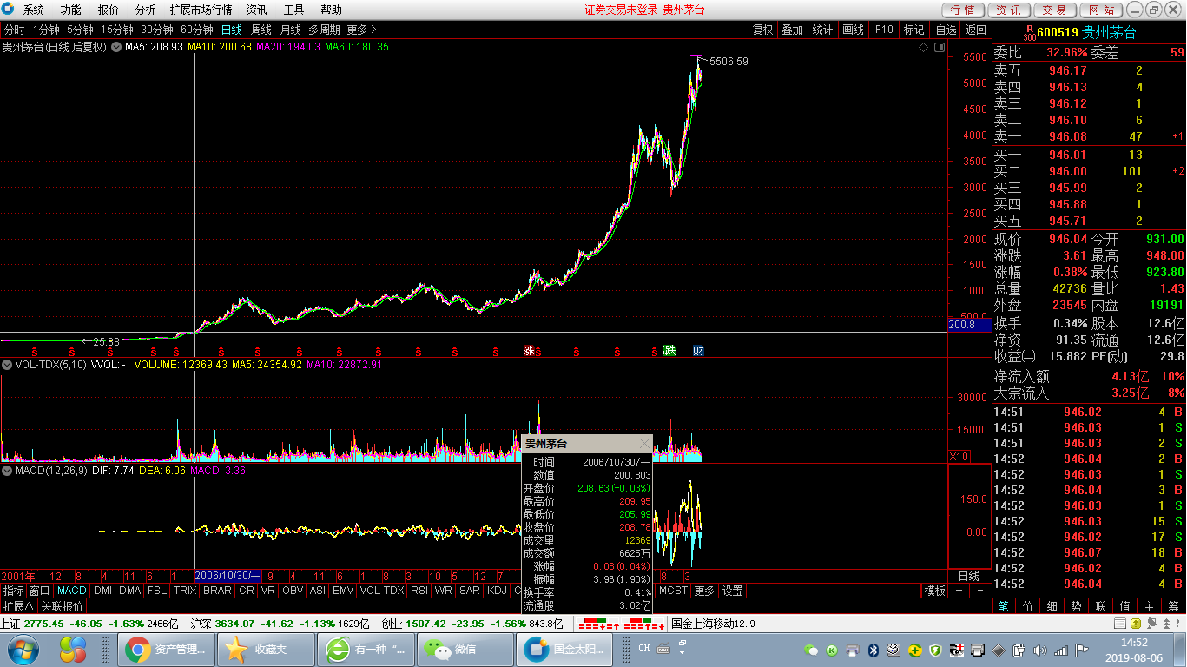Open the 报价 menu
Image resolution: width=1187 pixels, height=667 pixels.
(x=109, y=10)
